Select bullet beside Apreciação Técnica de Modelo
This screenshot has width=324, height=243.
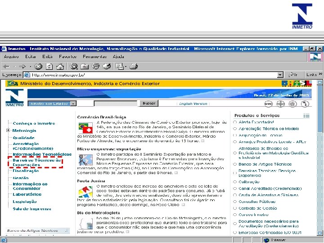pos(235,129)
